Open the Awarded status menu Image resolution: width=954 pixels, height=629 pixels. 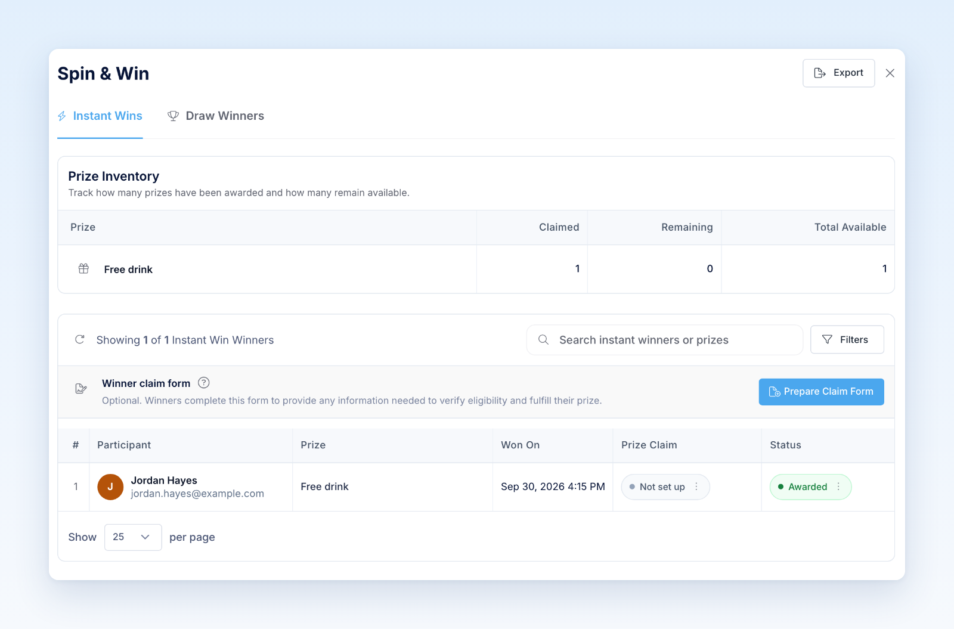838,487
